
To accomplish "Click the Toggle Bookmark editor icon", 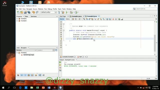I will 104,19.
